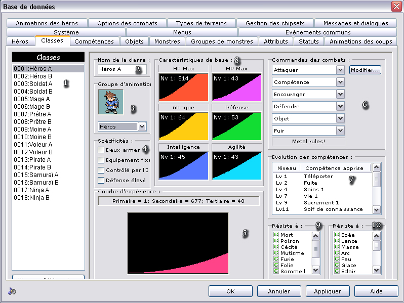Click the OK button
The height and width of the screenshot is (303, 404).
coord(230,291)
